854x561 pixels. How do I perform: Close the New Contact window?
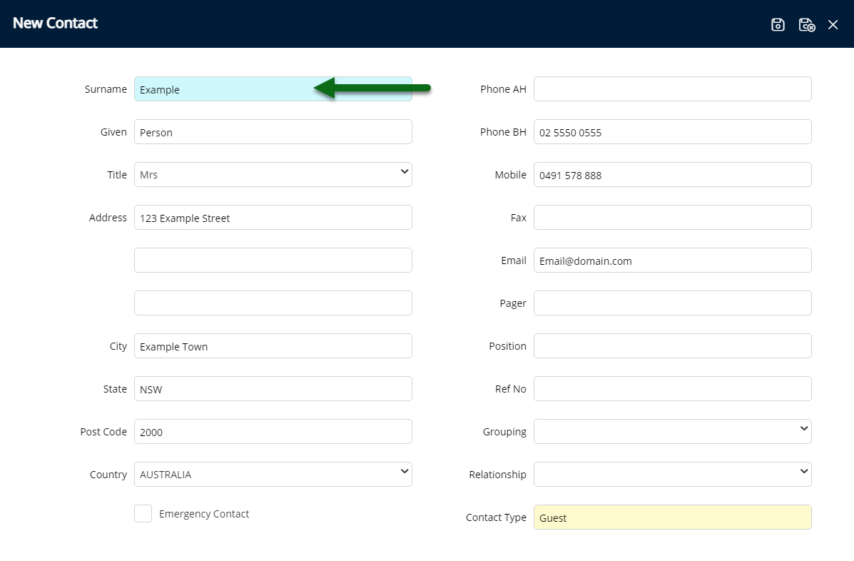coord(833,24)
